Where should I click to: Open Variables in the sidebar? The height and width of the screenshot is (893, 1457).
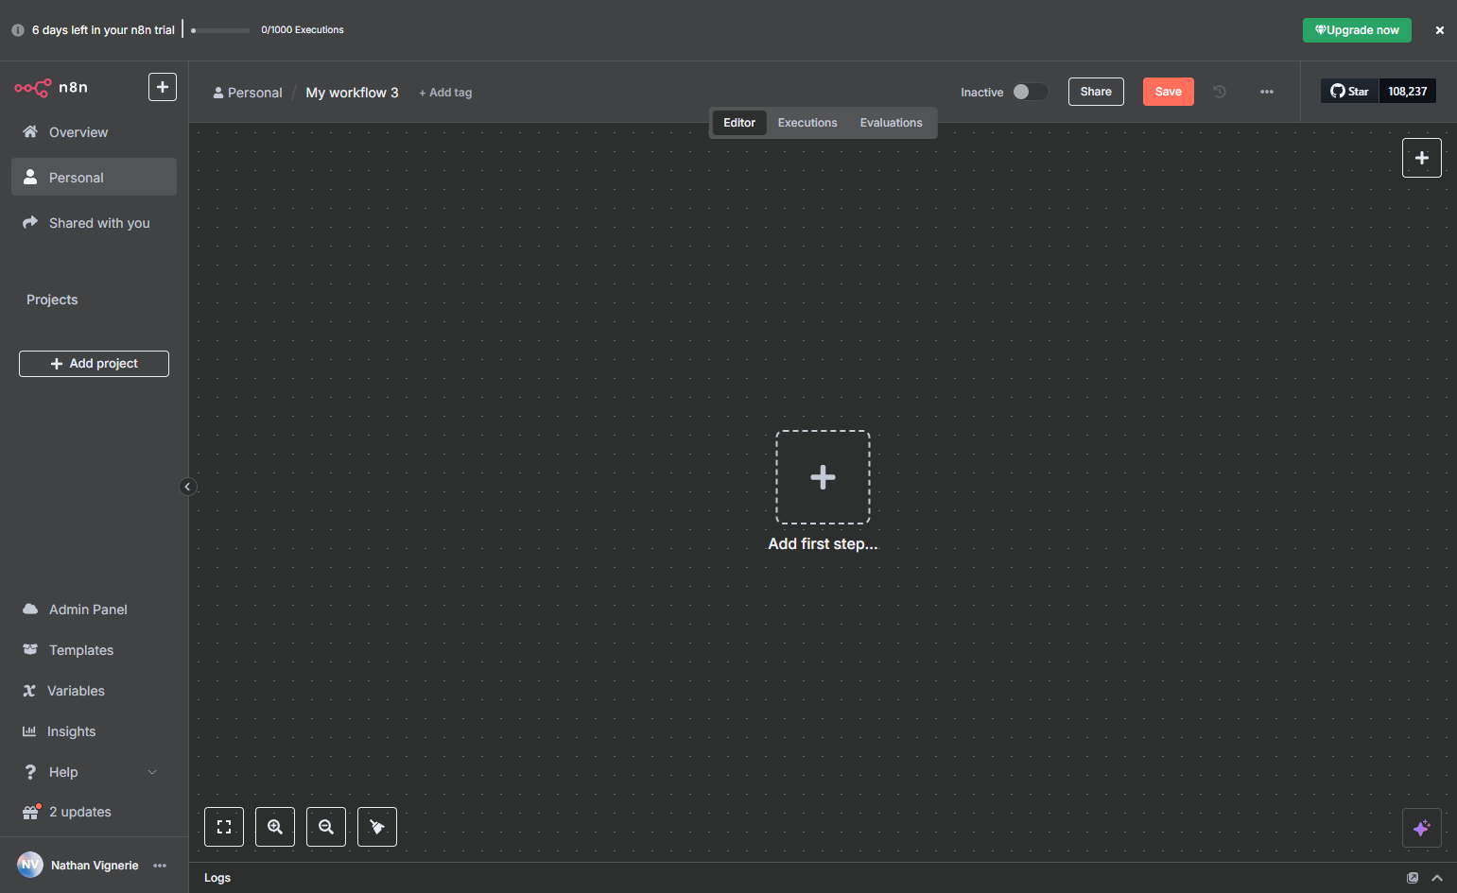(94, 691)
